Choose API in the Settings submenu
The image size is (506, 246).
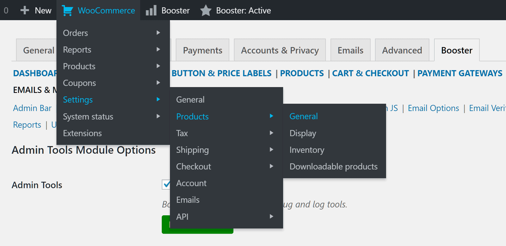click(226, 217)
